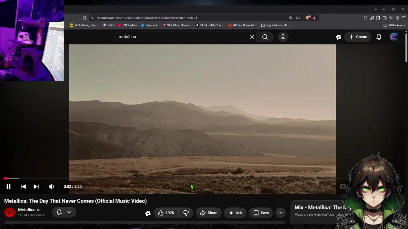408x229 pixels.
Task: Open Brave Rewards triangle icon
Action: [314, 18]
